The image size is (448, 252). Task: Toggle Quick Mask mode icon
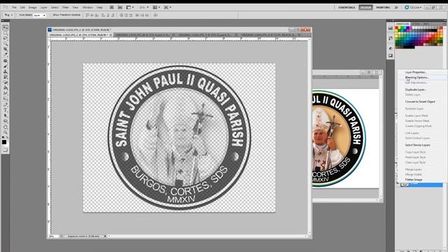click(5, 150)
